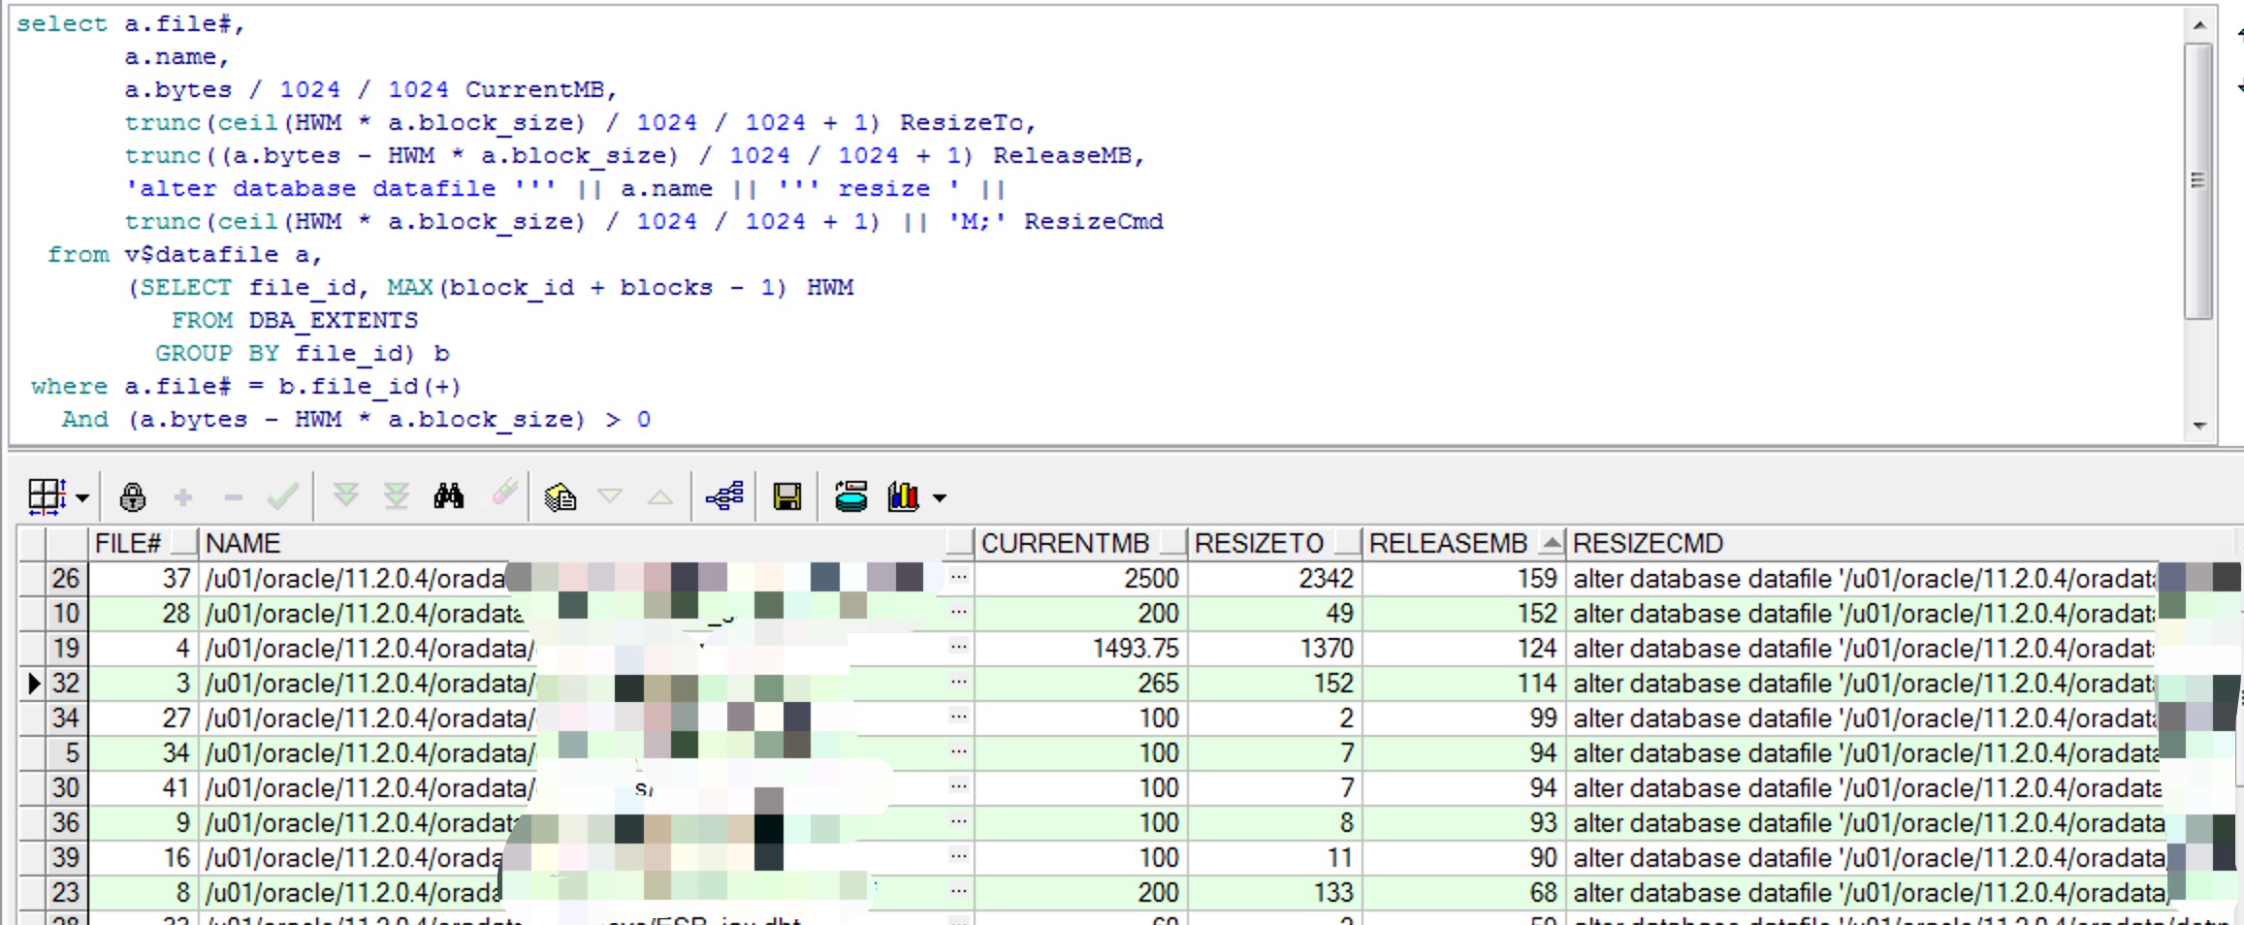Select the FILE# cell with value 28
The height and width of the screenshot is (925, 2244).
[144, 613]
